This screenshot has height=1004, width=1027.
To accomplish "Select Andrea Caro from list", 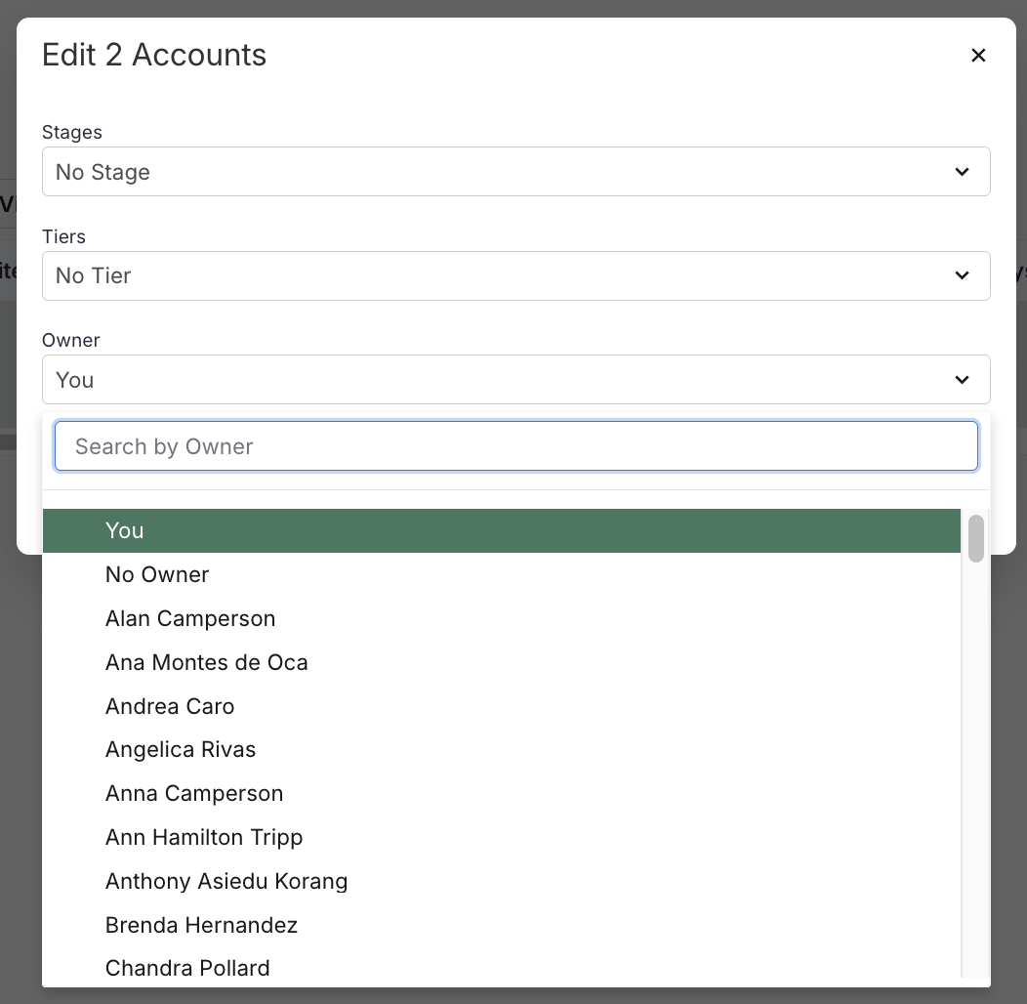I will (170, 706).
